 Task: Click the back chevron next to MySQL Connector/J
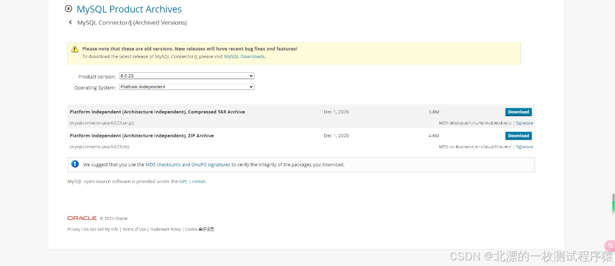click(x=70, y=23)
